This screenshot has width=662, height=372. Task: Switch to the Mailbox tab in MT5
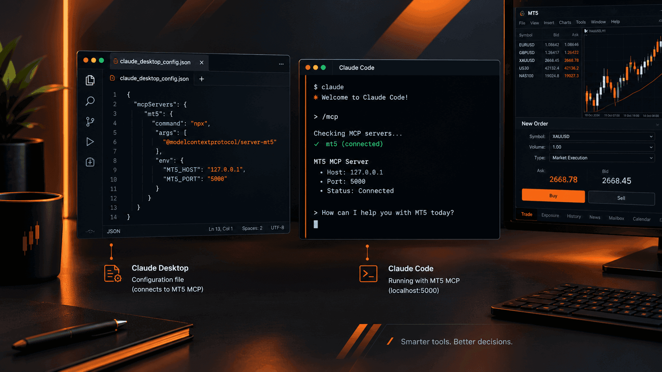click(616, 218)
